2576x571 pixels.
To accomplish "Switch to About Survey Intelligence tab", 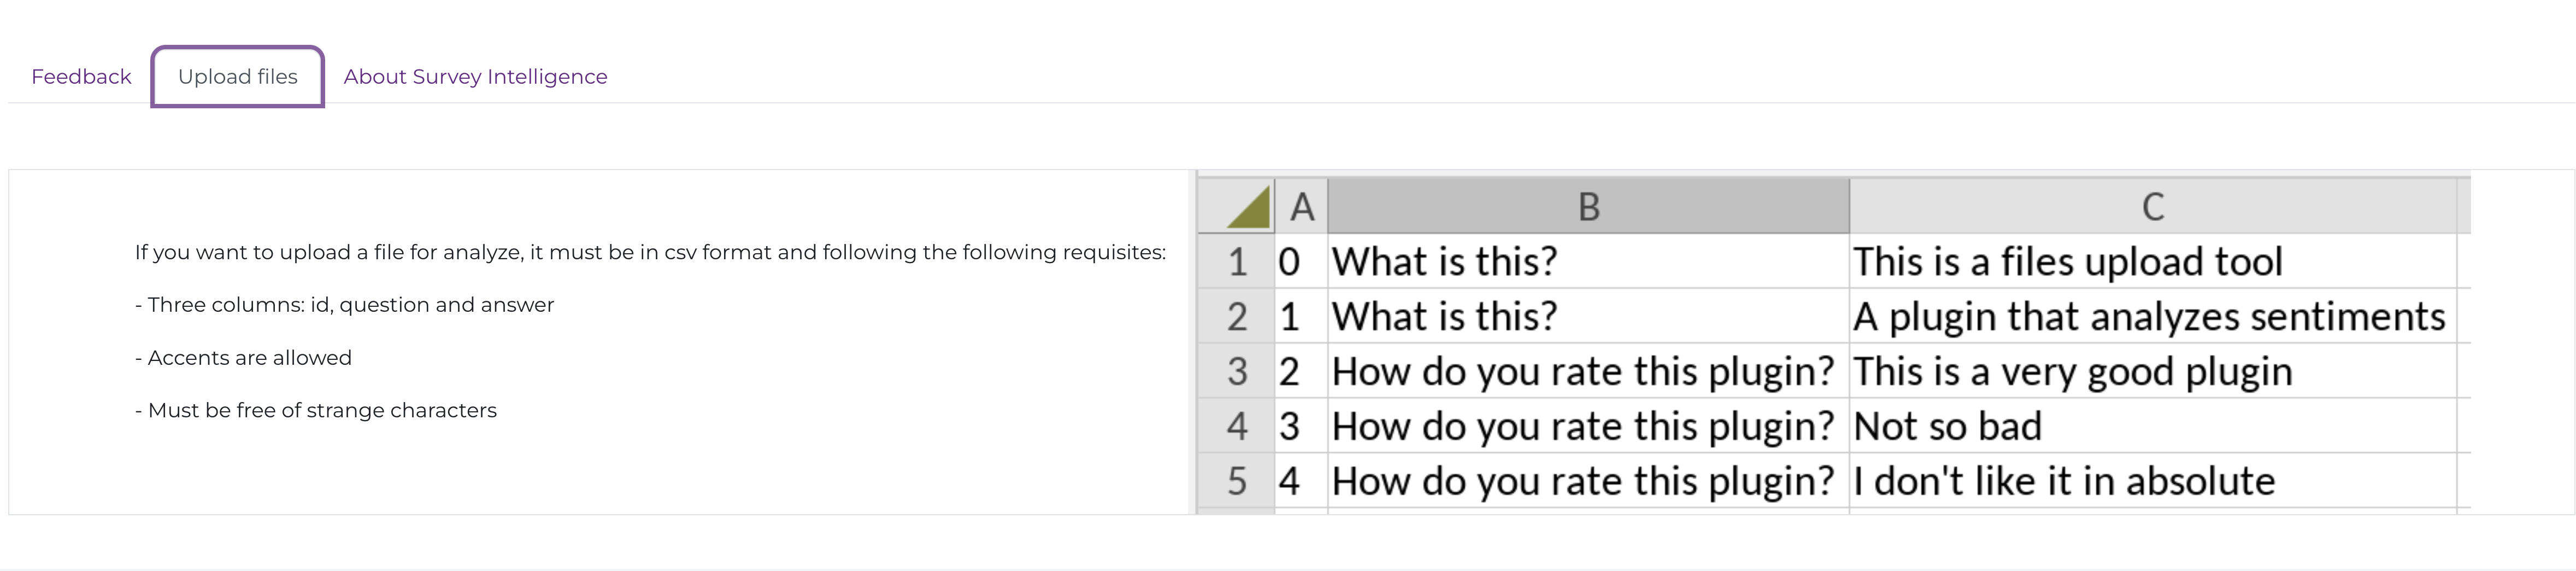I will click(x=475, y=77).
